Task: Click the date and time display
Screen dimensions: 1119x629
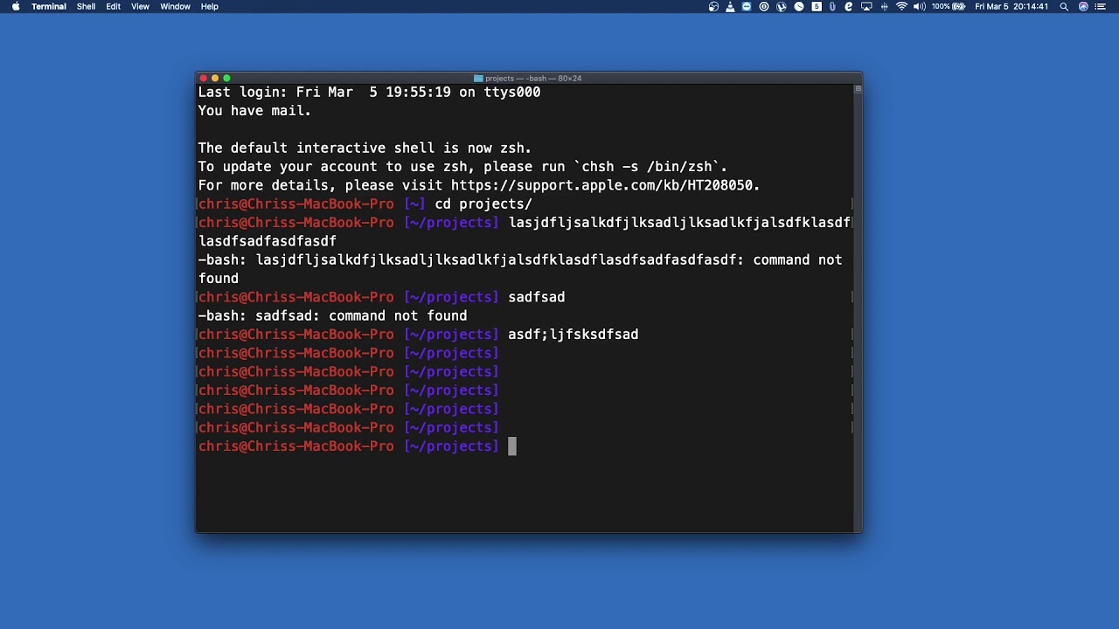Action: [1011, 6]
